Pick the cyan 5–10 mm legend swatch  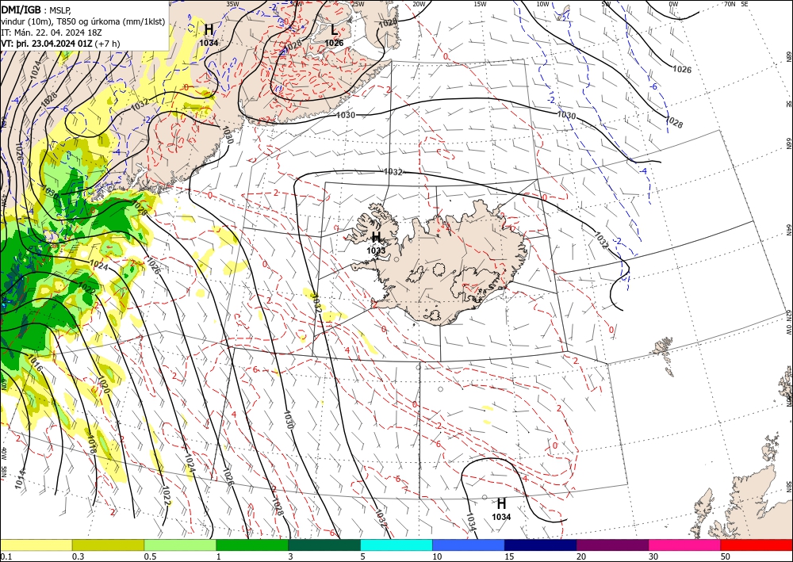click(396, 545)
